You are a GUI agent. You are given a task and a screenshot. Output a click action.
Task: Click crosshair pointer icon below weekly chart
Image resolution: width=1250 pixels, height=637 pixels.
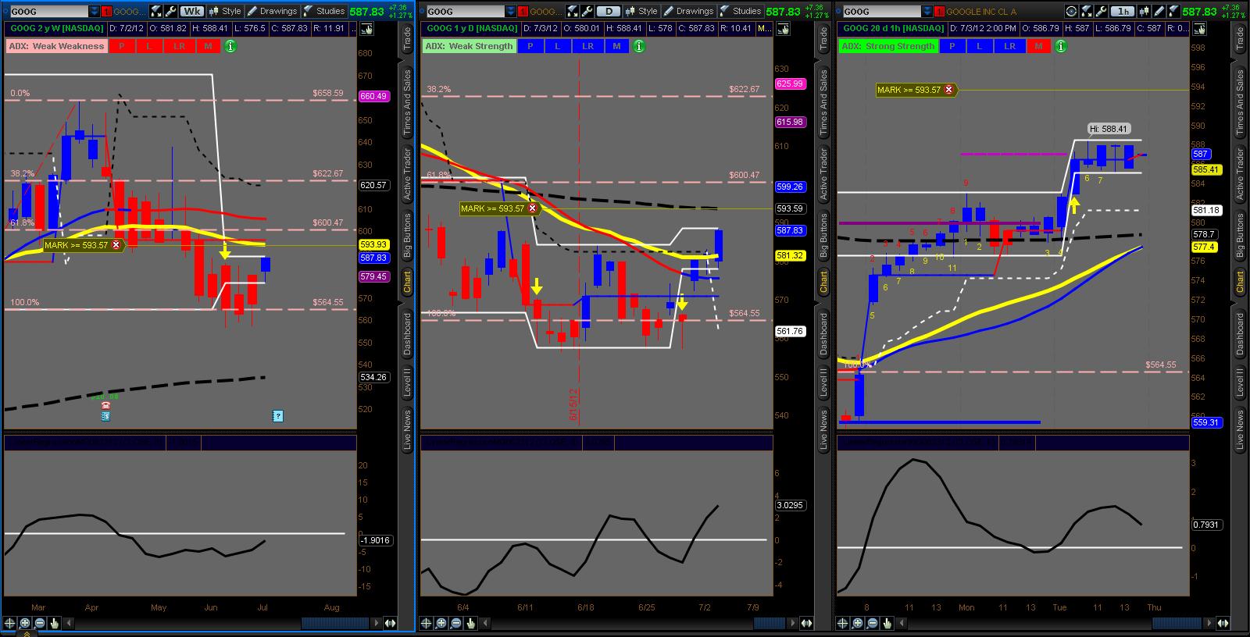pyautogui.click(x=10, y=623)
